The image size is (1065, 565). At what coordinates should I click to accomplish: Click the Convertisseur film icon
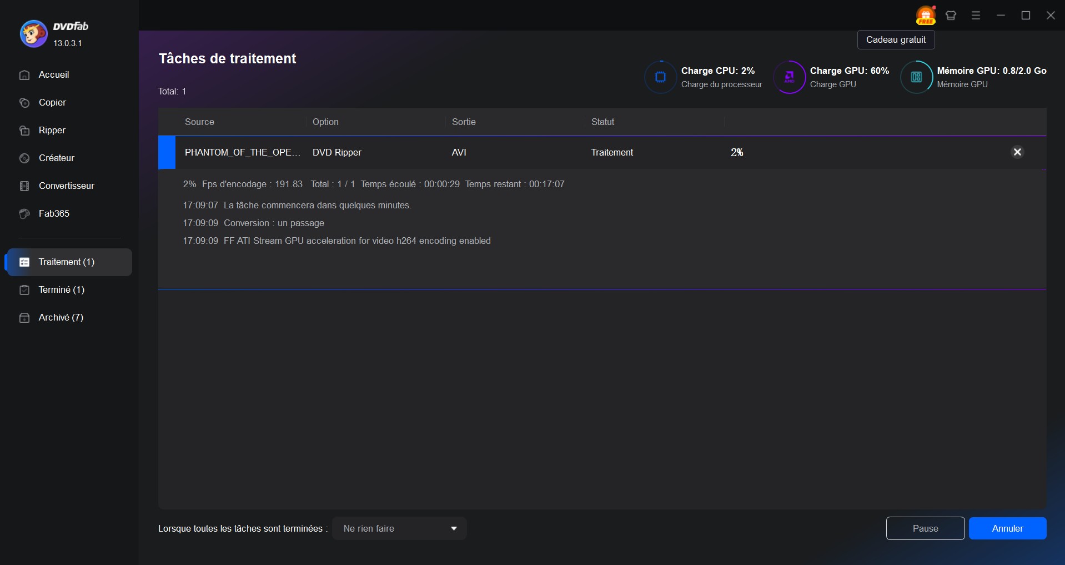pyautogui.click(x=24, y=186)
